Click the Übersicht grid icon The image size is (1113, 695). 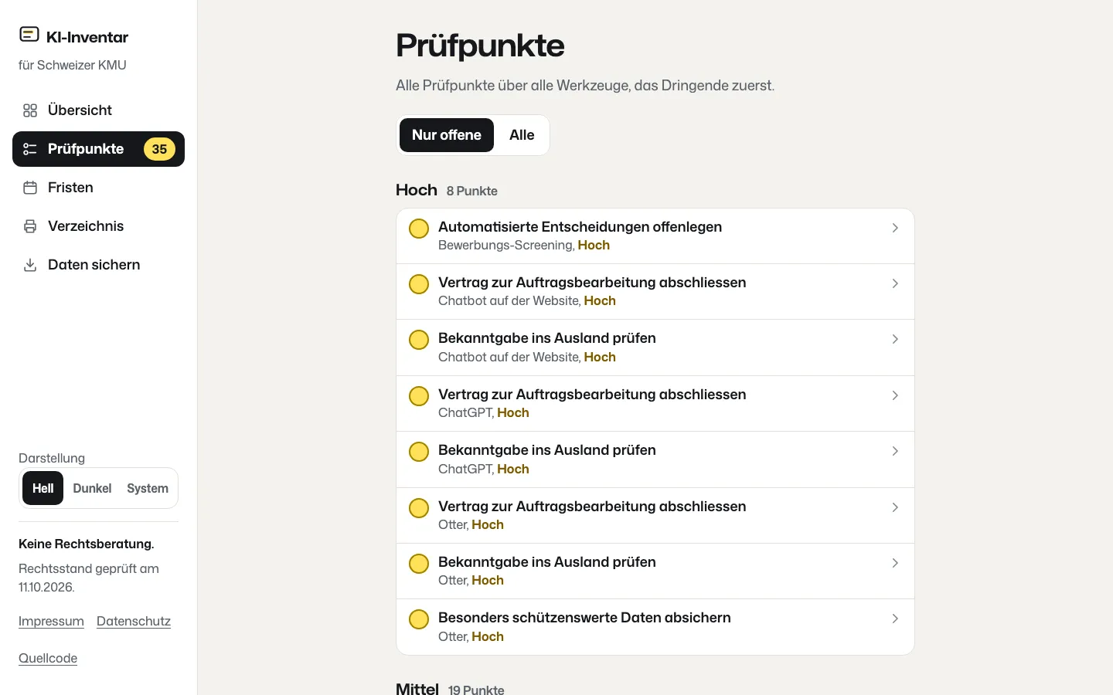(x=30, y=110)
